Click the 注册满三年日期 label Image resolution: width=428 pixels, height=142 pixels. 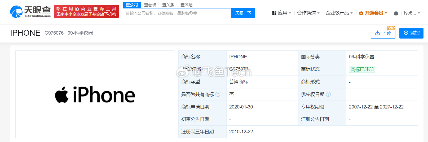point(197,132)
